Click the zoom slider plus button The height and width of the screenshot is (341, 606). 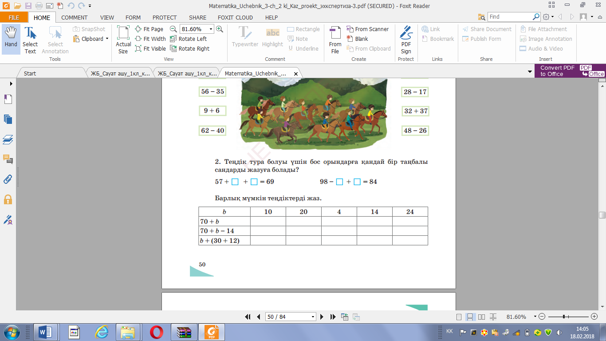(594, 317)
